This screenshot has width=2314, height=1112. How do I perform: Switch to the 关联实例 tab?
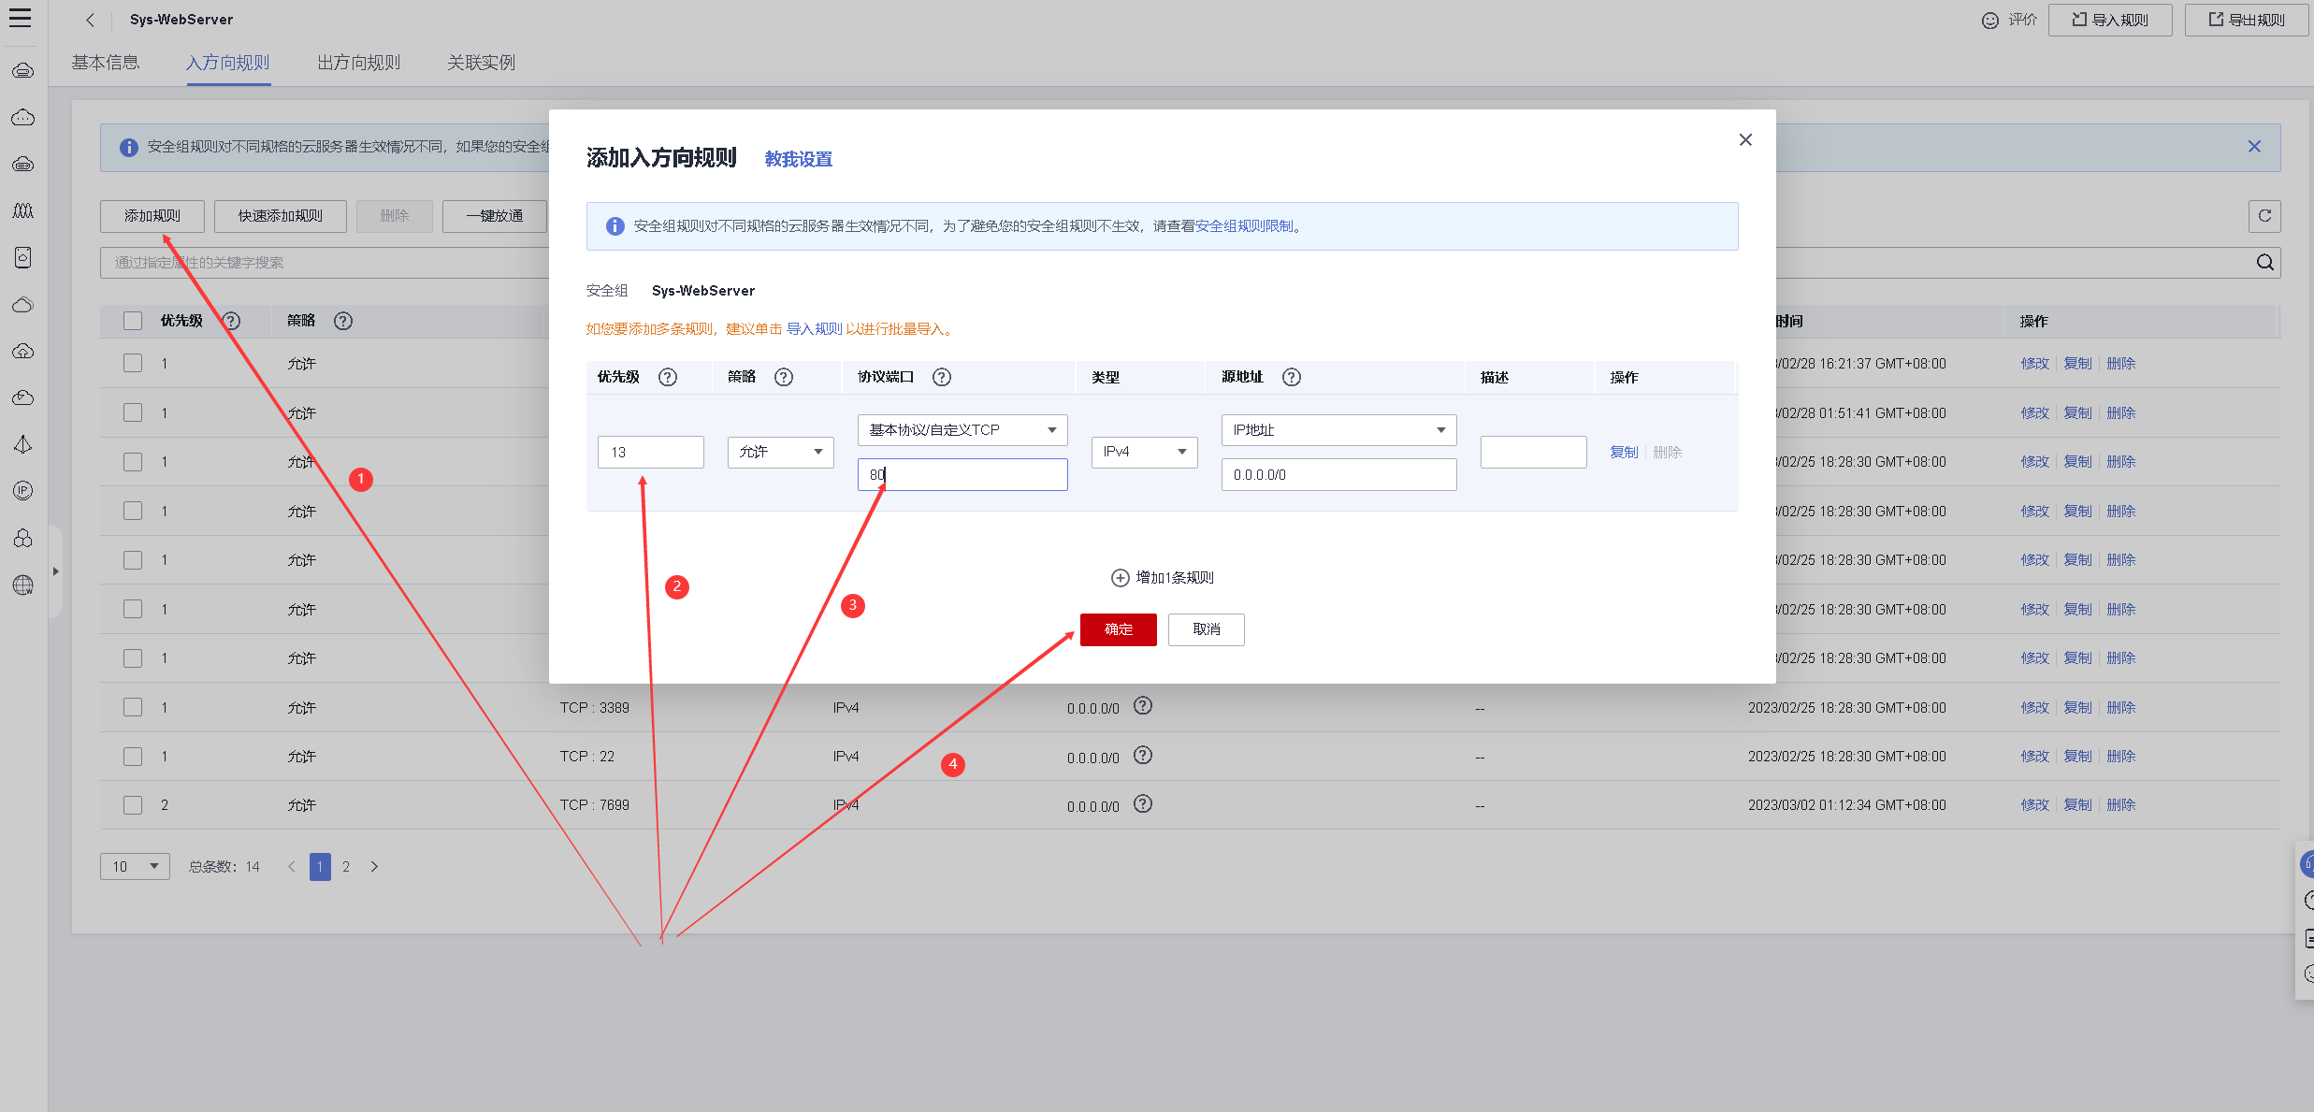[x=481, y=63]
